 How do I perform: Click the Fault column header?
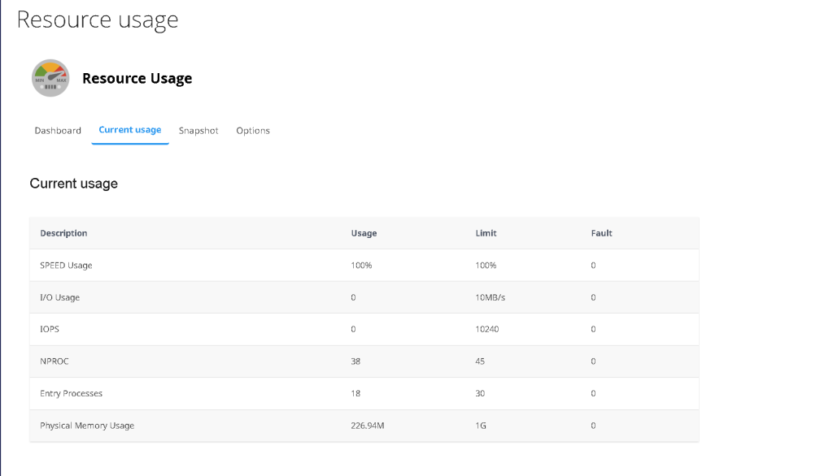tap(601, 233)
